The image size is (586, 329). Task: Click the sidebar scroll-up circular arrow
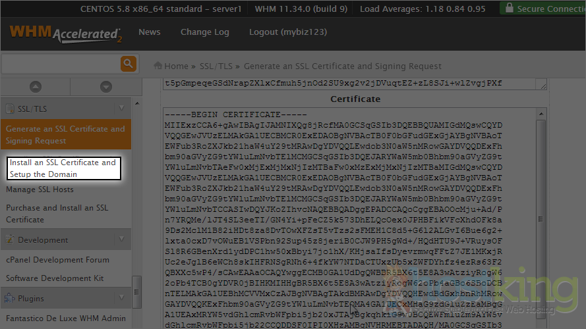click(36, 87)
